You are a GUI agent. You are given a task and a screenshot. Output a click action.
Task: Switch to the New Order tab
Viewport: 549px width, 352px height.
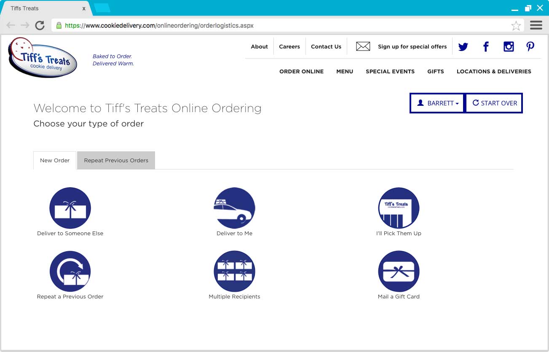click(x=55, y=161)
